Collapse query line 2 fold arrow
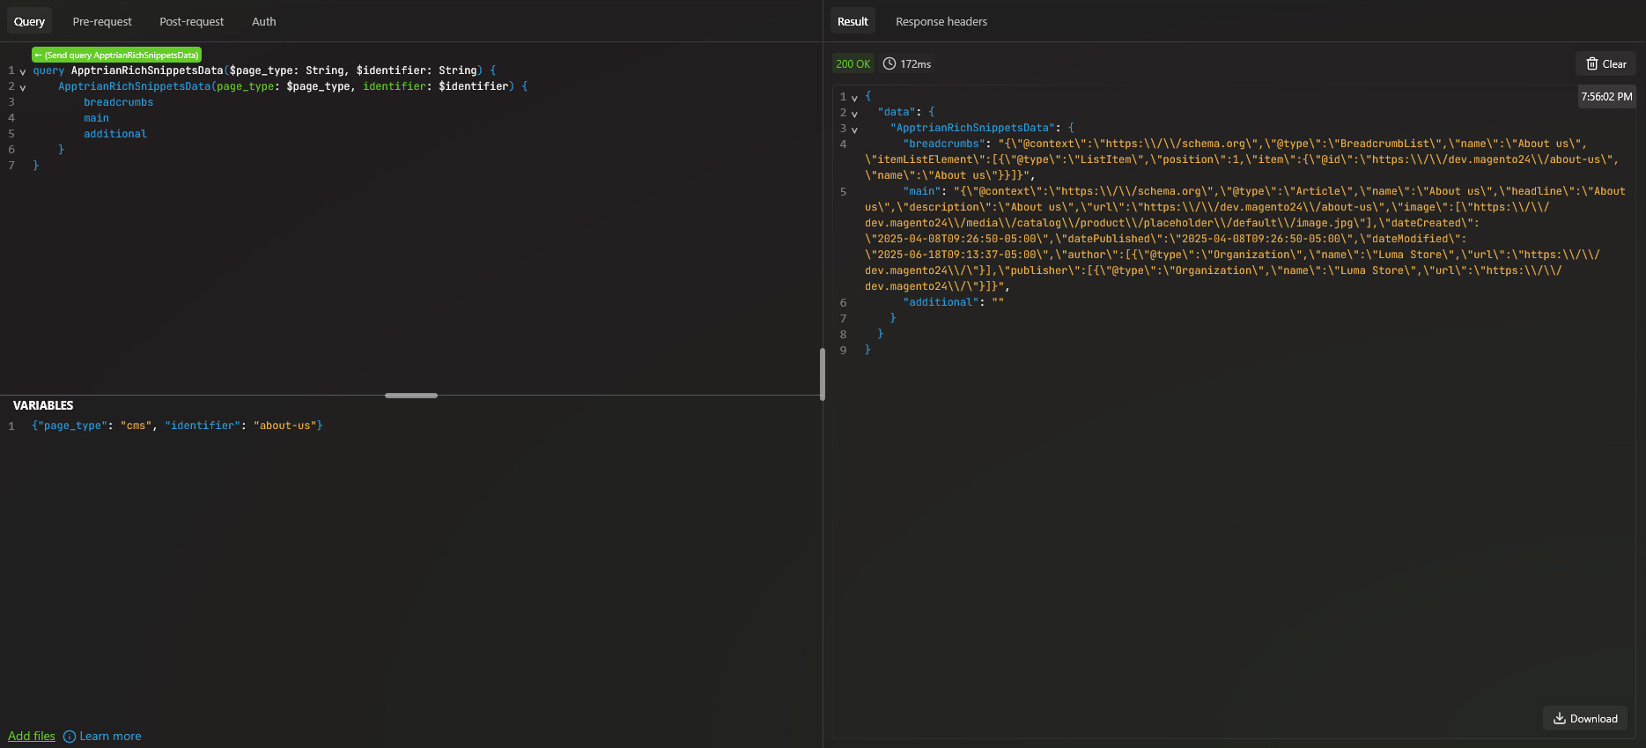The height and width of the screenshot is (748, 1646). click(x=23, y=87)
